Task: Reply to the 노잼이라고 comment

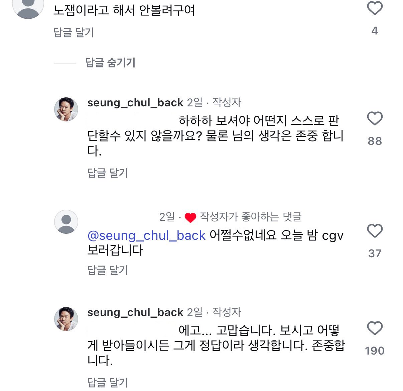Action: coord(74,32)
